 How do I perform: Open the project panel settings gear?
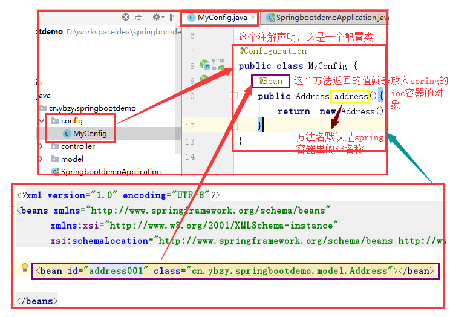point(157,18)
